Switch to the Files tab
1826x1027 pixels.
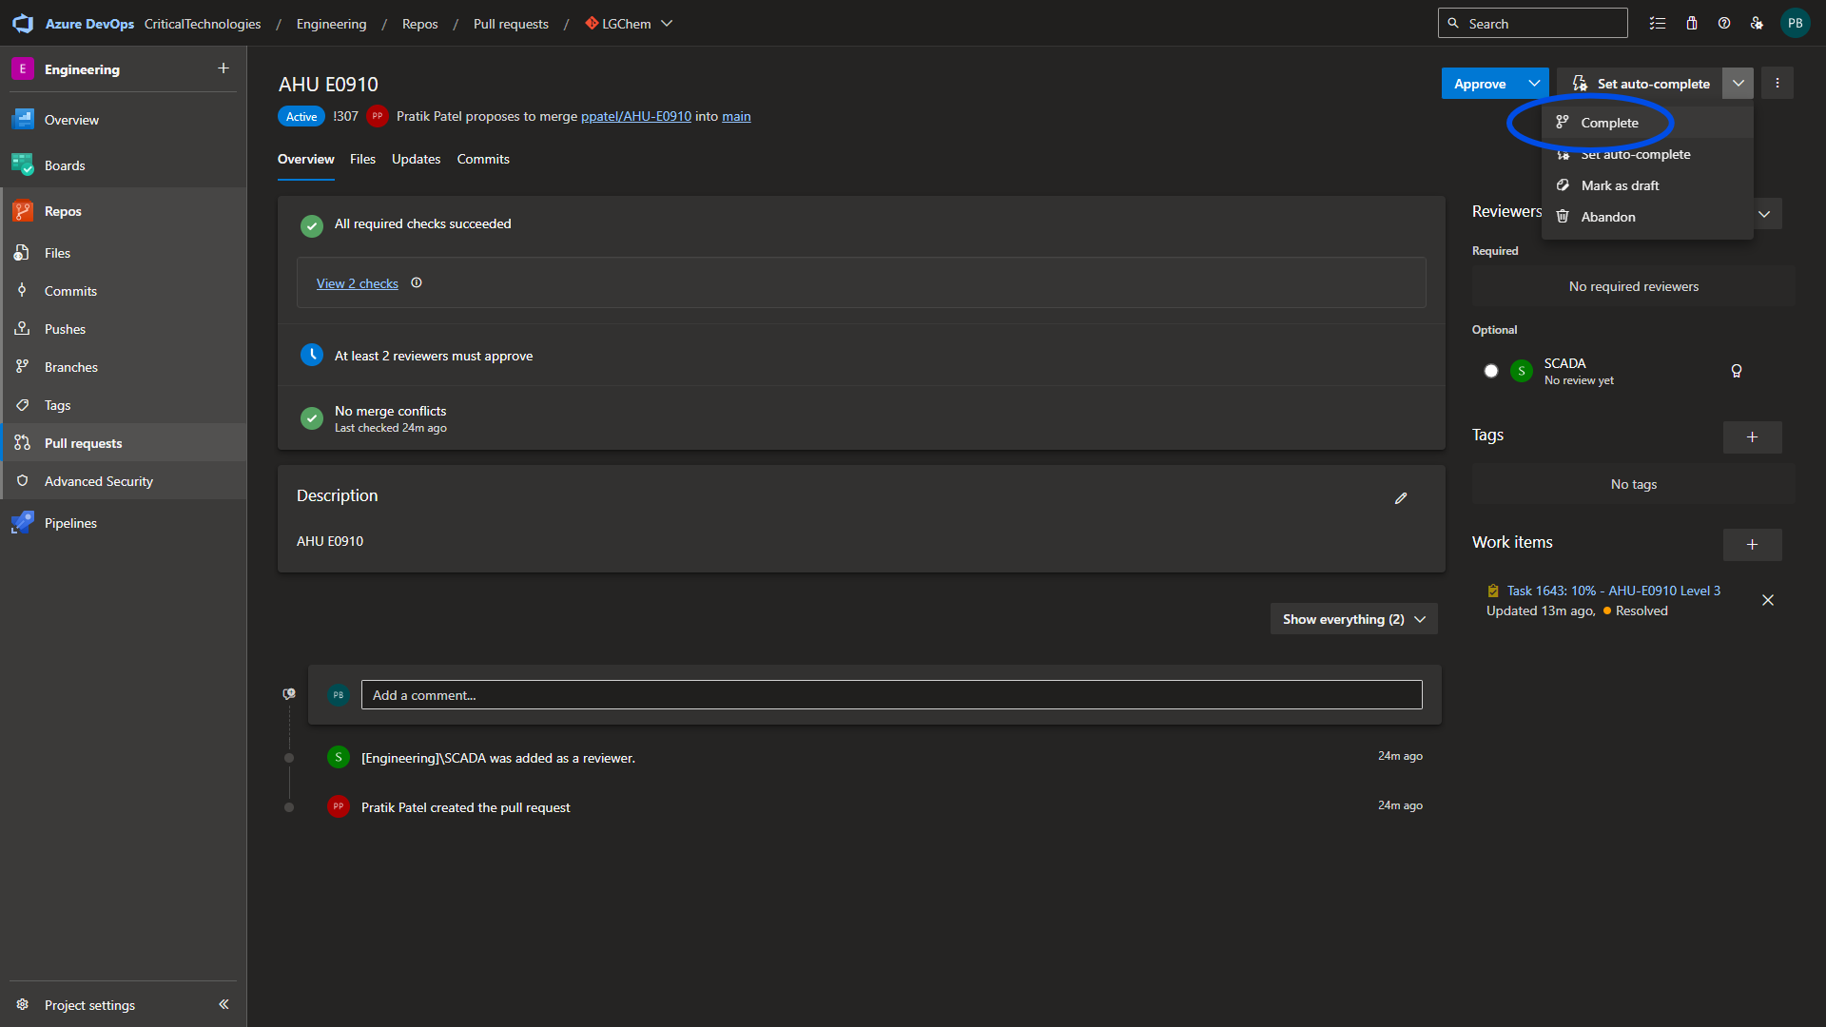(x=362, y=159)
